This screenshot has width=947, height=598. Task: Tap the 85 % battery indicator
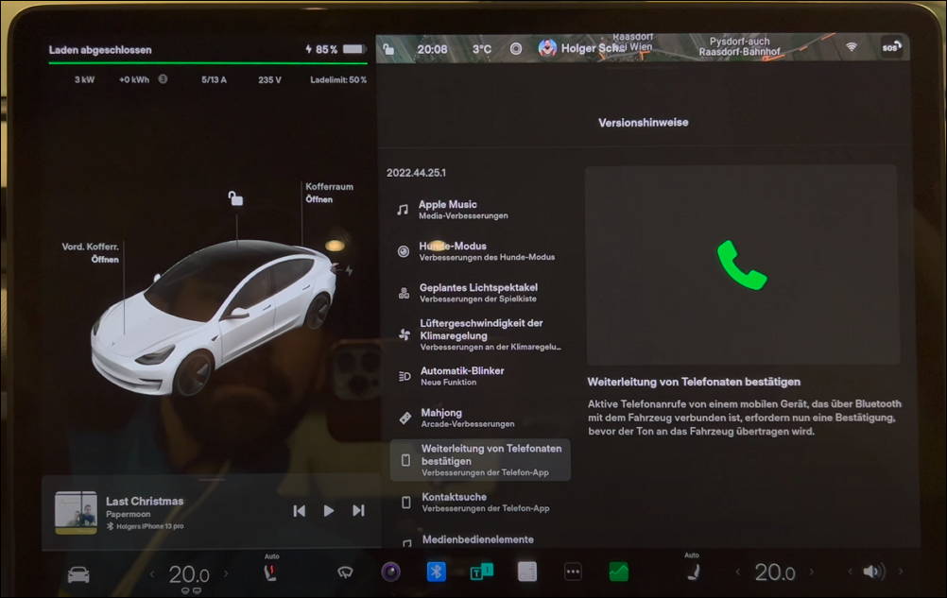(336, 49)
